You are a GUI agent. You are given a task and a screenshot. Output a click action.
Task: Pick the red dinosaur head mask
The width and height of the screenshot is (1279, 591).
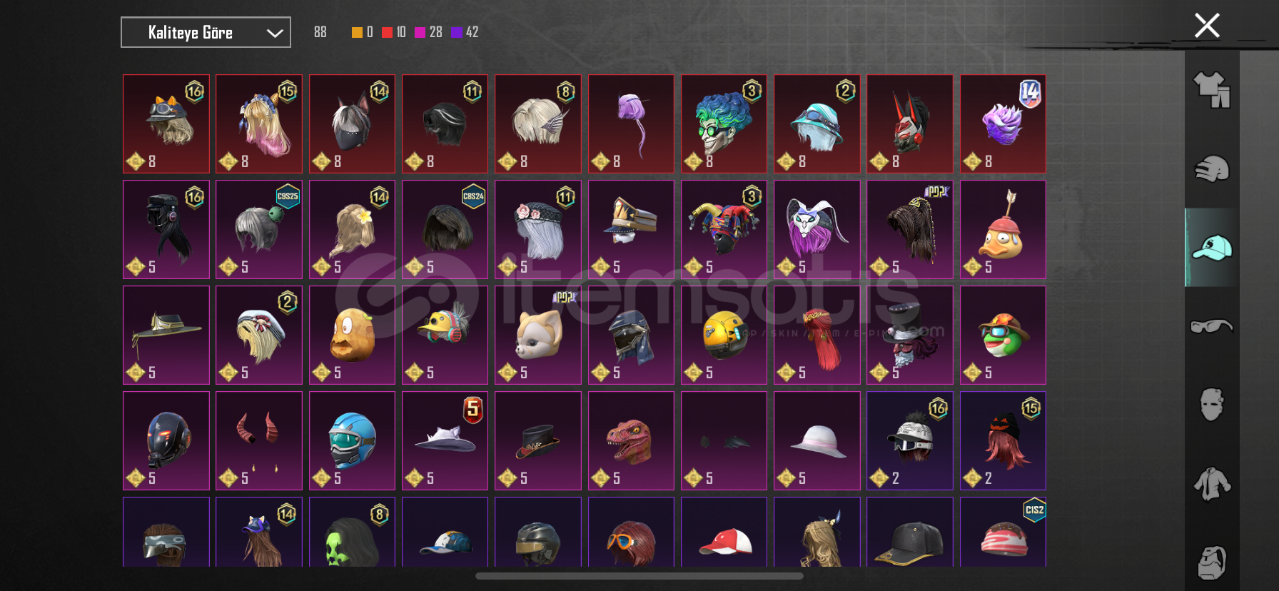pyautogui.click(x=631, y=440)
